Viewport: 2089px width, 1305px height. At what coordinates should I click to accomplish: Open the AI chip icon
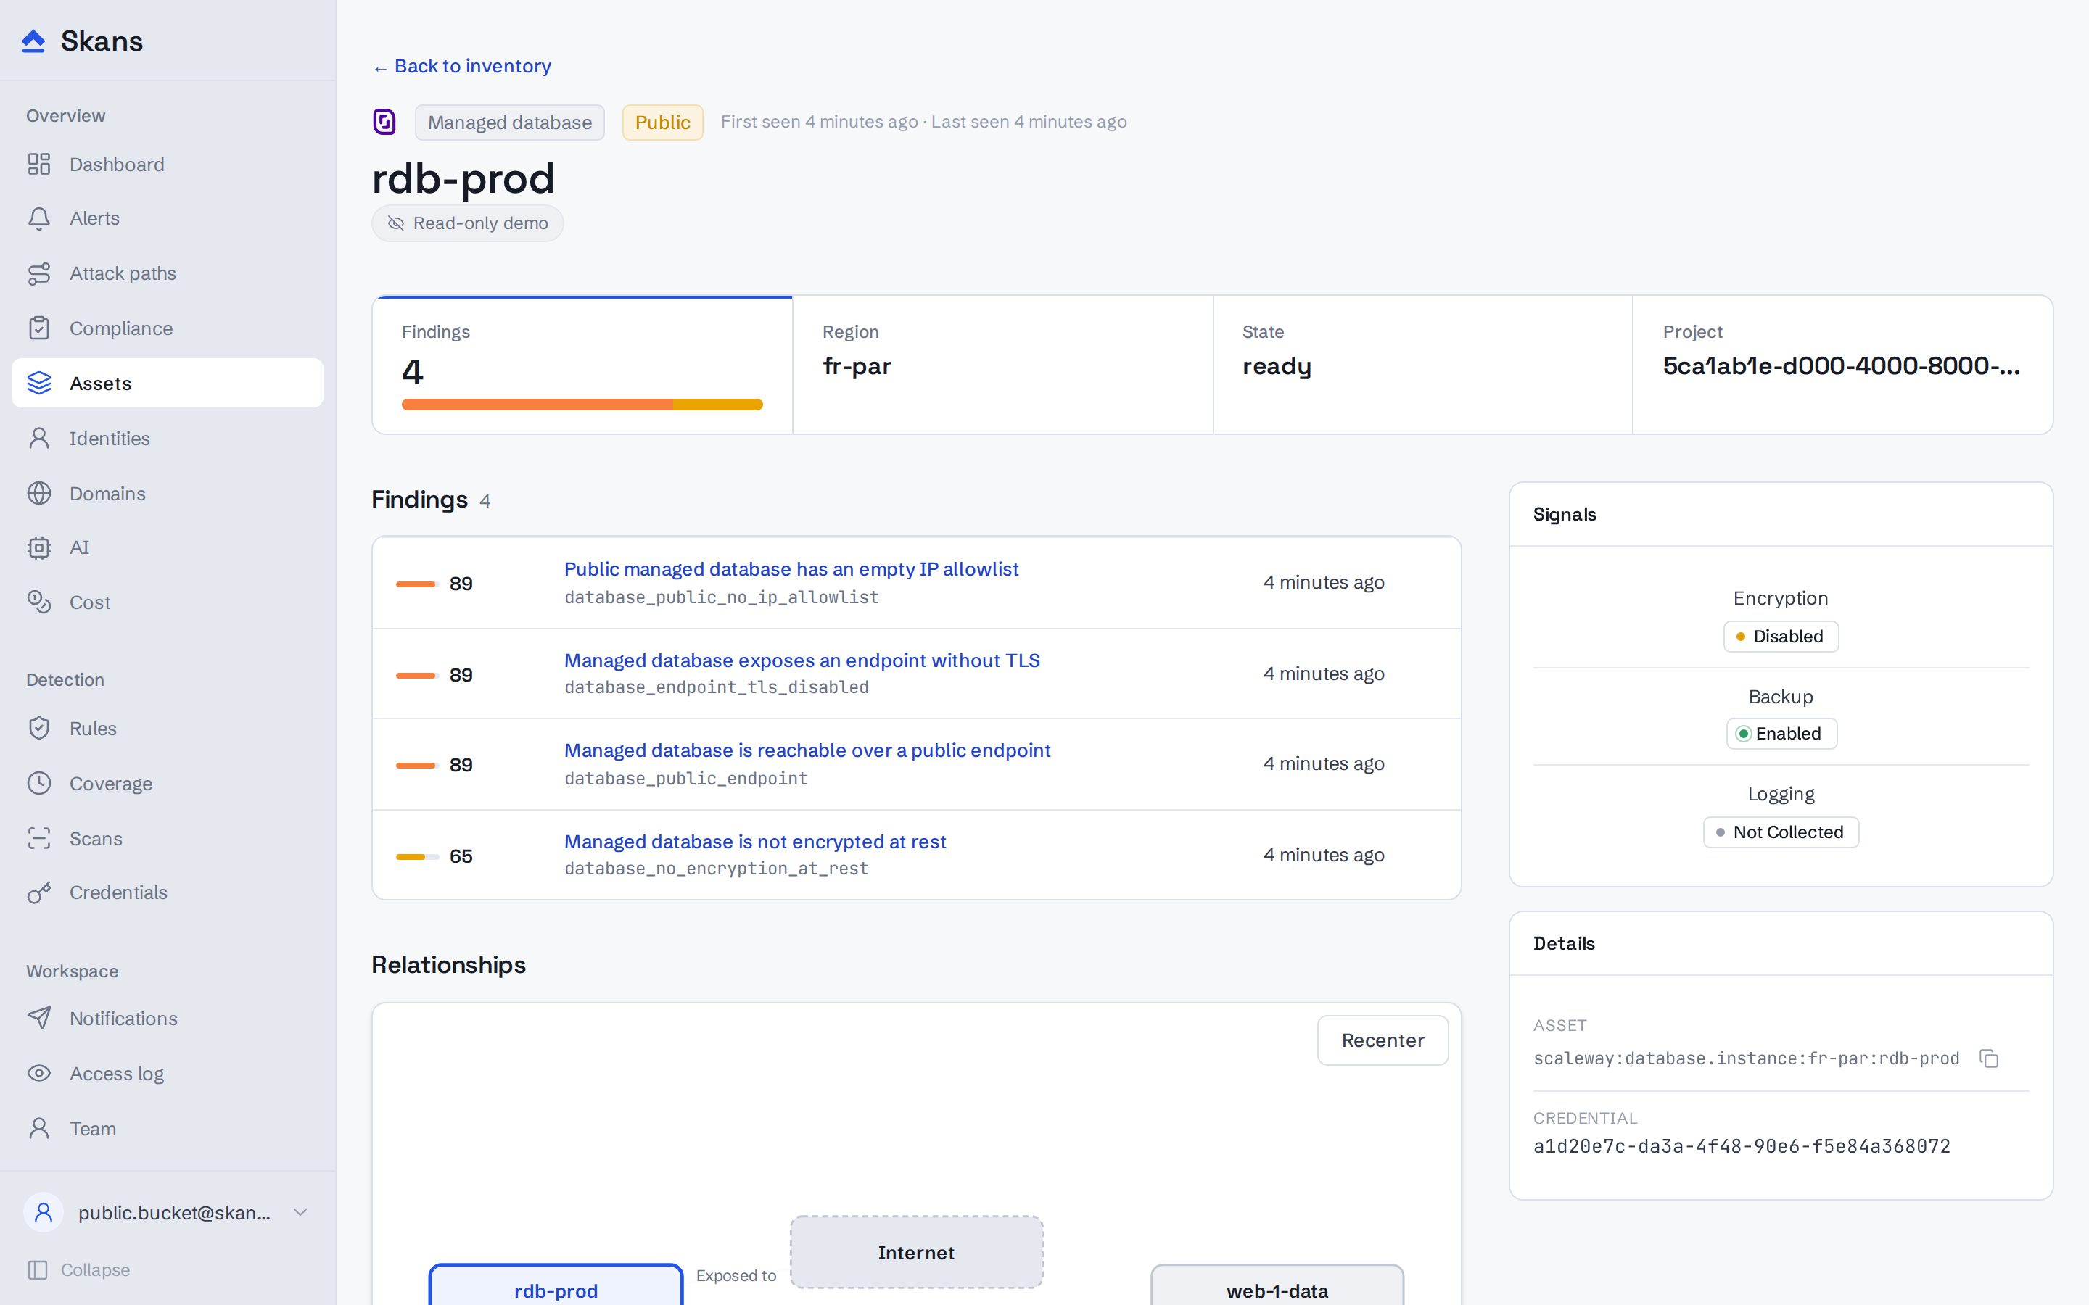click(39, 547)
